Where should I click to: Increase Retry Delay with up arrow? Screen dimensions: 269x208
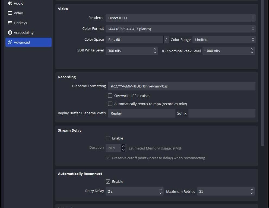coord(160,190)
